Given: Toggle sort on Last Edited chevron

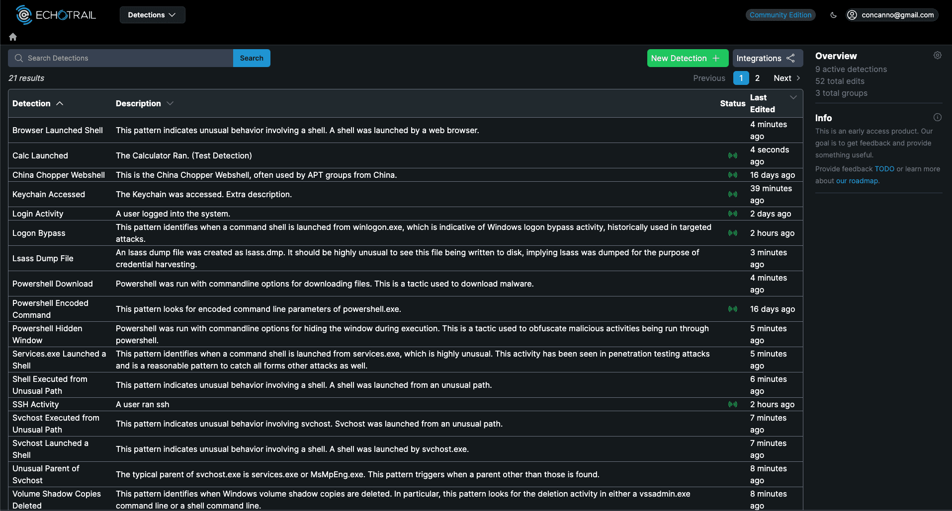Looking at the screenshot, I should pos(793,97).
